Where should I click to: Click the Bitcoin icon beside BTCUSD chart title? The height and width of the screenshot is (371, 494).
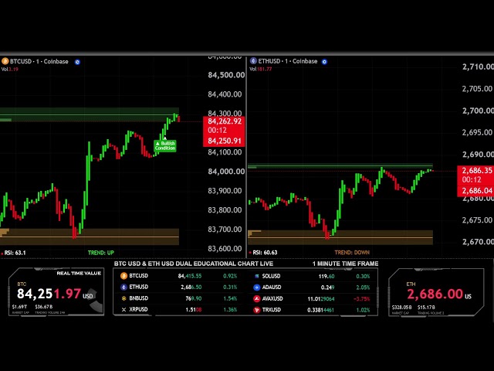[x=5, y=61]
